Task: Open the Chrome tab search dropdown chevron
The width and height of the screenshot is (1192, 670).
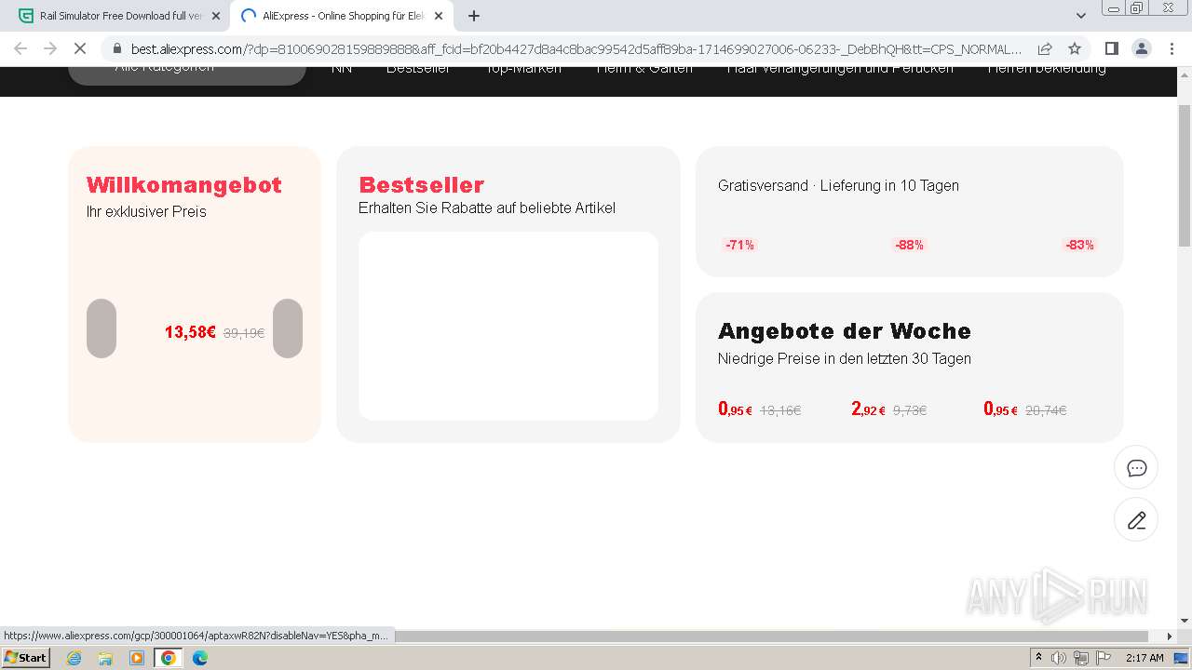Action: point(1080,16)
